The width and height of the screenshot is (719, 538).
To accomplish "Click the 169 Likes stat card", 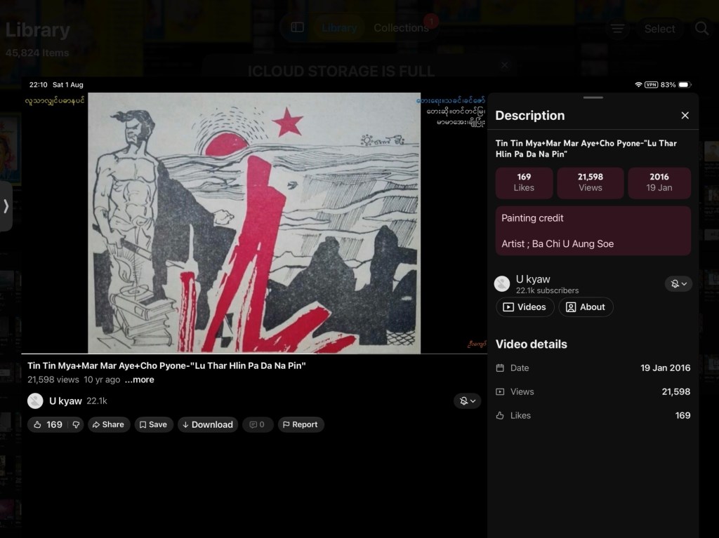I will click(x=524, y=183).
